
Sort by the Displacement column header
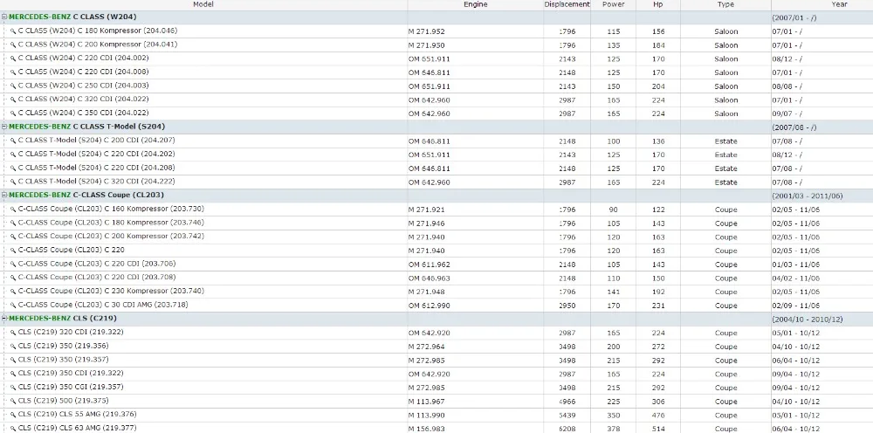coord(567,4)
